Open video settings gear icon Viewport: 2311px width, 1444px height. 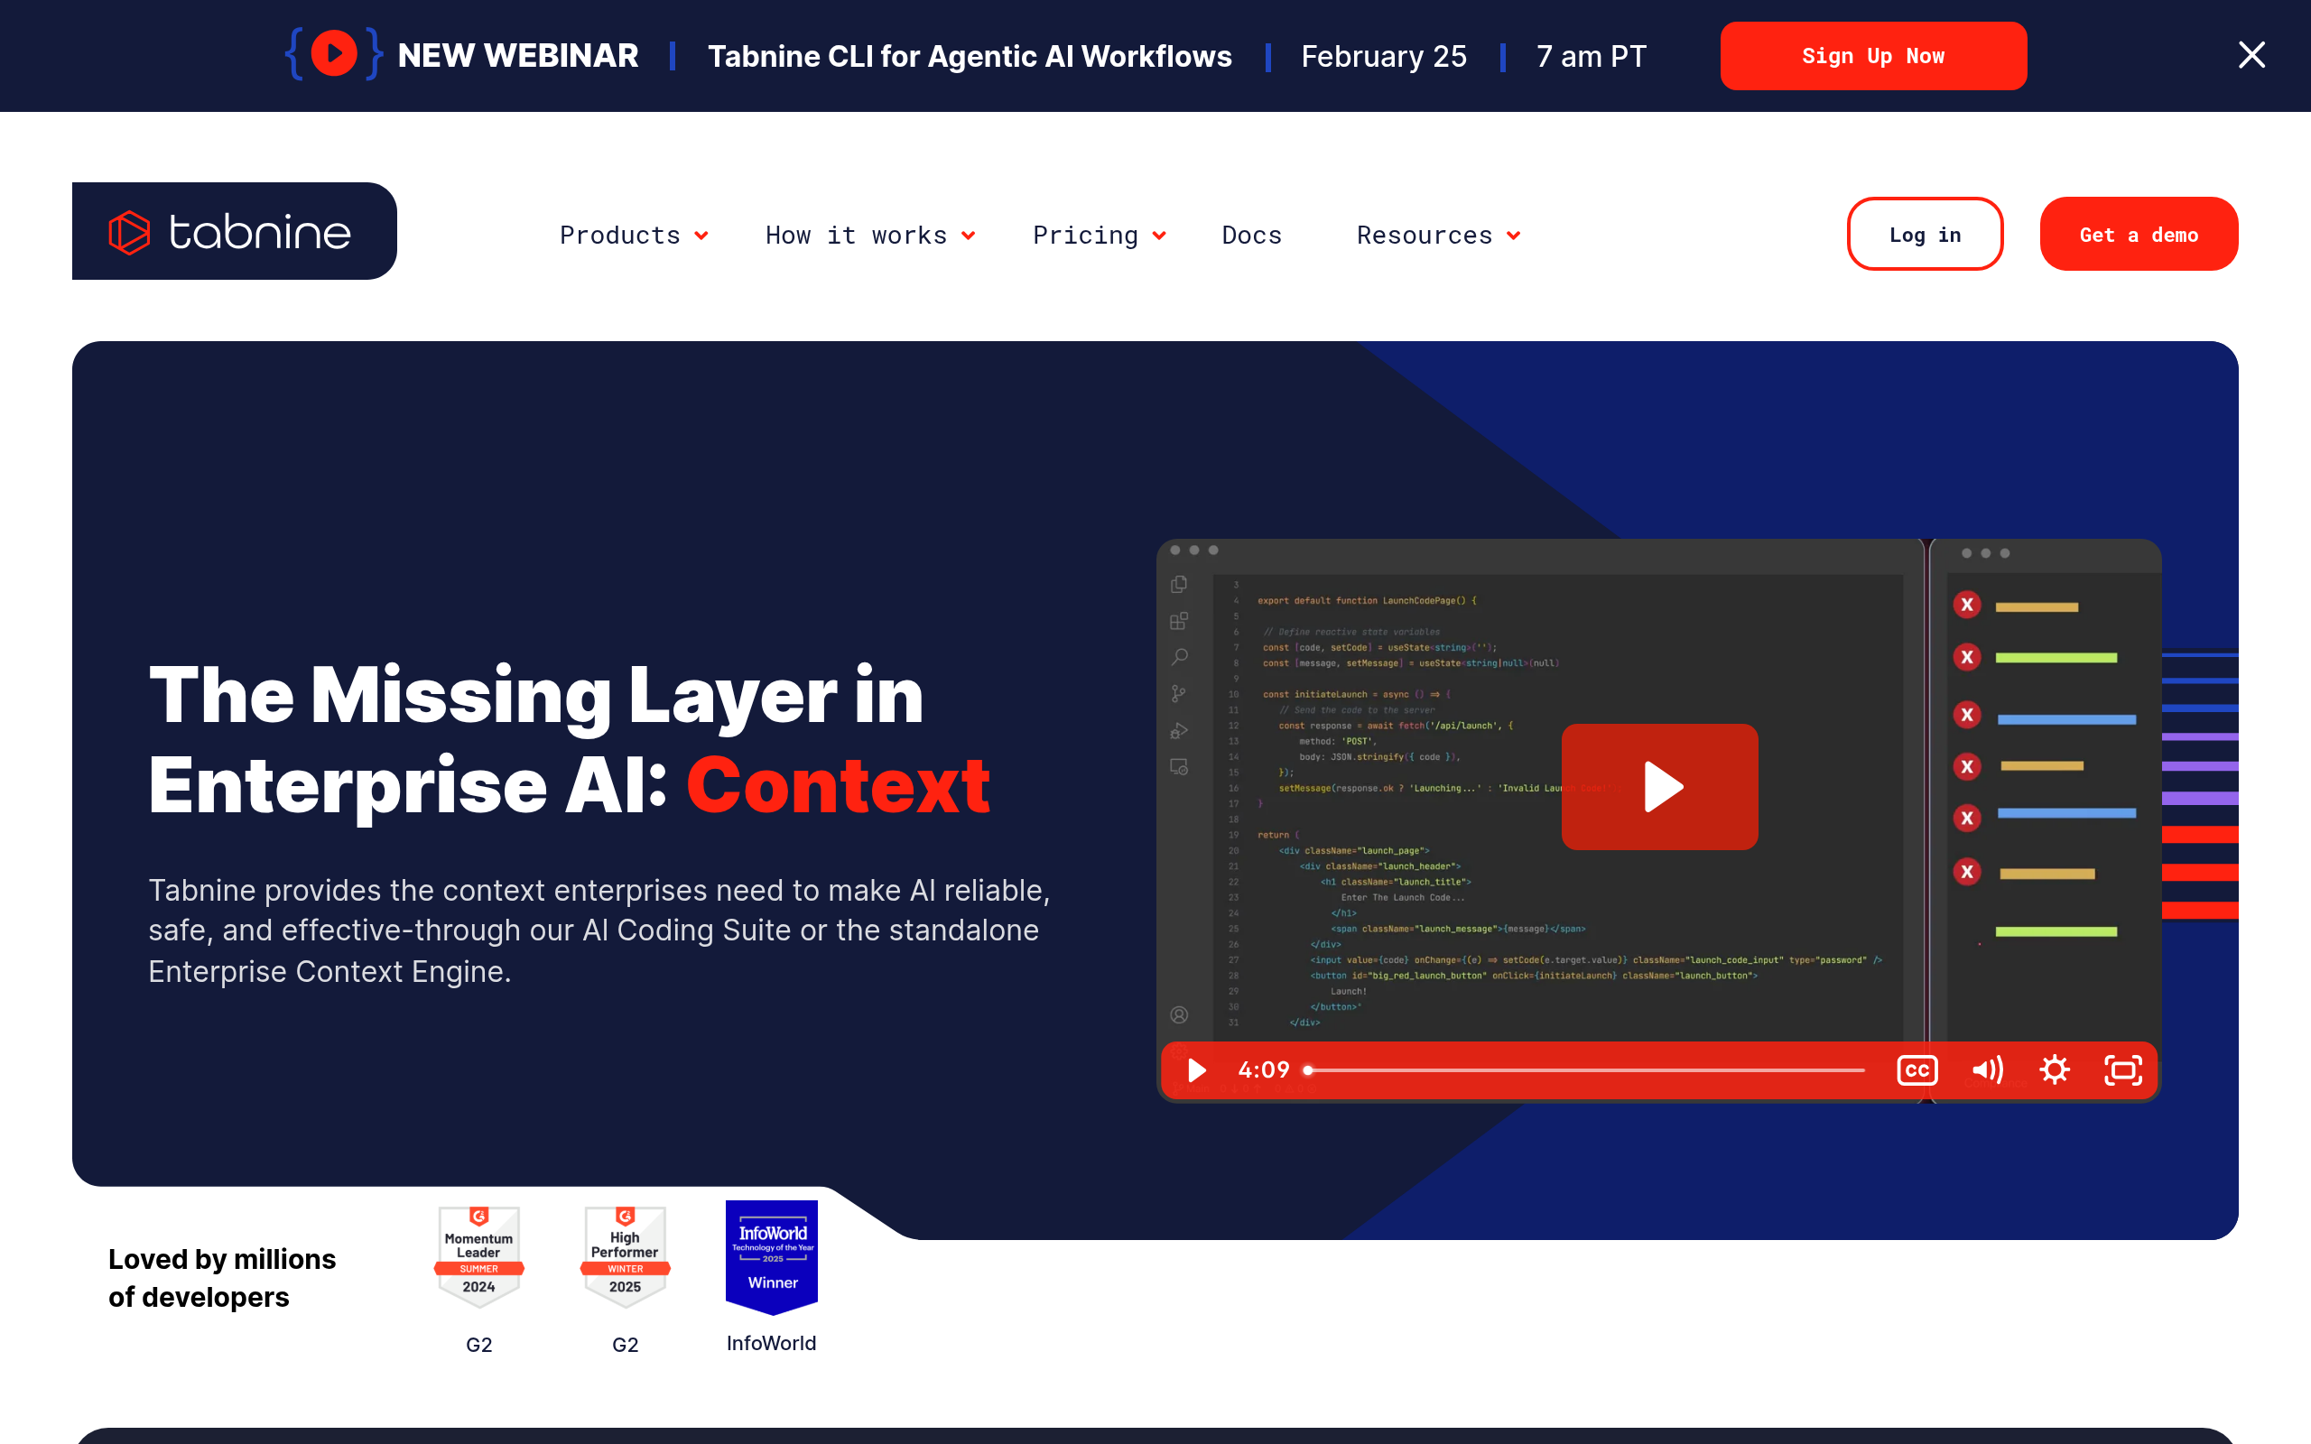(2054, 1069)
